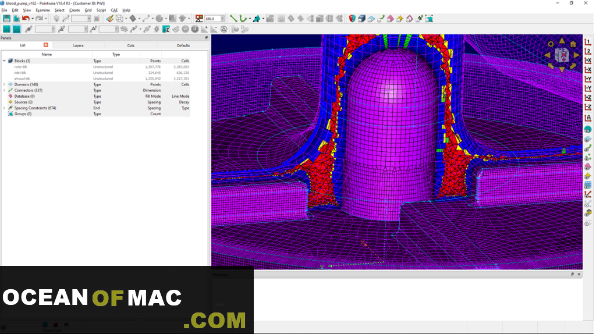Switch to the Defaults tab
The image size is (596, 334).
[x=183, y=45]
